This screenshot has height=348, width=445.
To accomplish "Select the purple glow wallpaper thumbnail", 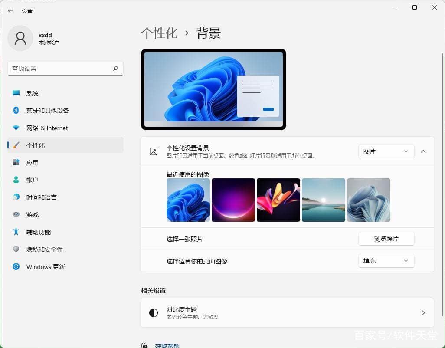I will pyautogui.click(x=233, y=200).
